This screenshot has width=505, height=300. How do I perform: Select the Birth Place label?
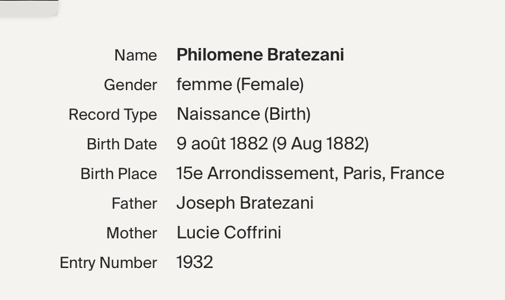click(x=118, y=174)
